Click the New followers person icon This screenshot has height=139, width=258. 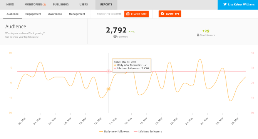[x=198, y=35]
